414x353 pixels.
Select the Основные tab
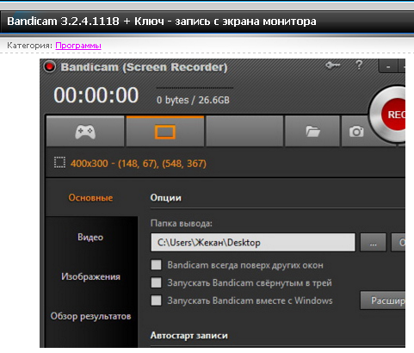[x=90, y=198]
